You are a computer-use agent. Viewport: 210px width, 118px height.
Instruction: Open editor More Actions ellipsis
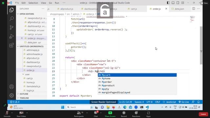(198, 9)
